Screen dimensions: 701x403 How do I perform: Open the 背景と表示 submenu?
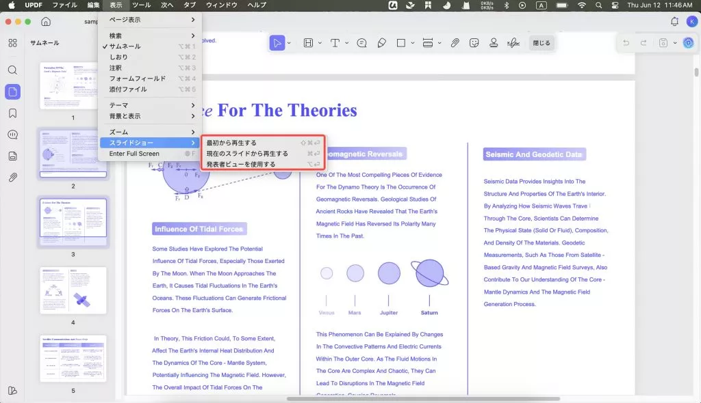pos(150,116)
